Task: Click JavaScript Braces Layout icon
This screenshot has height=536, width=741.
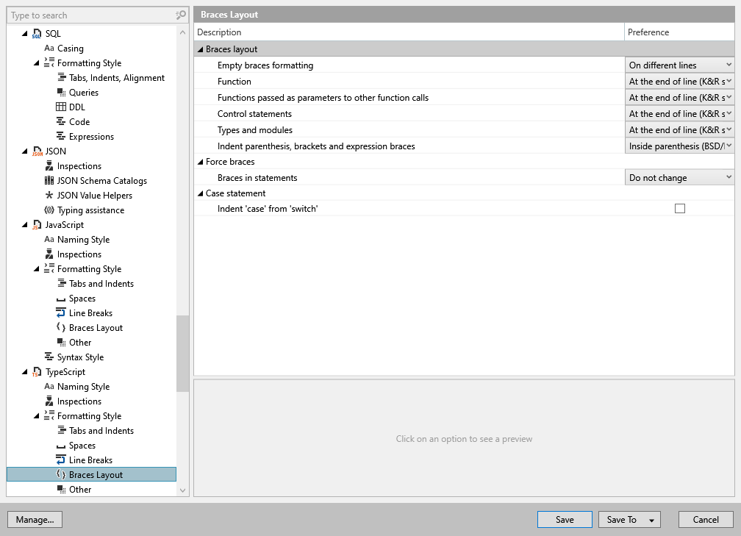Action: pos(61,327)
